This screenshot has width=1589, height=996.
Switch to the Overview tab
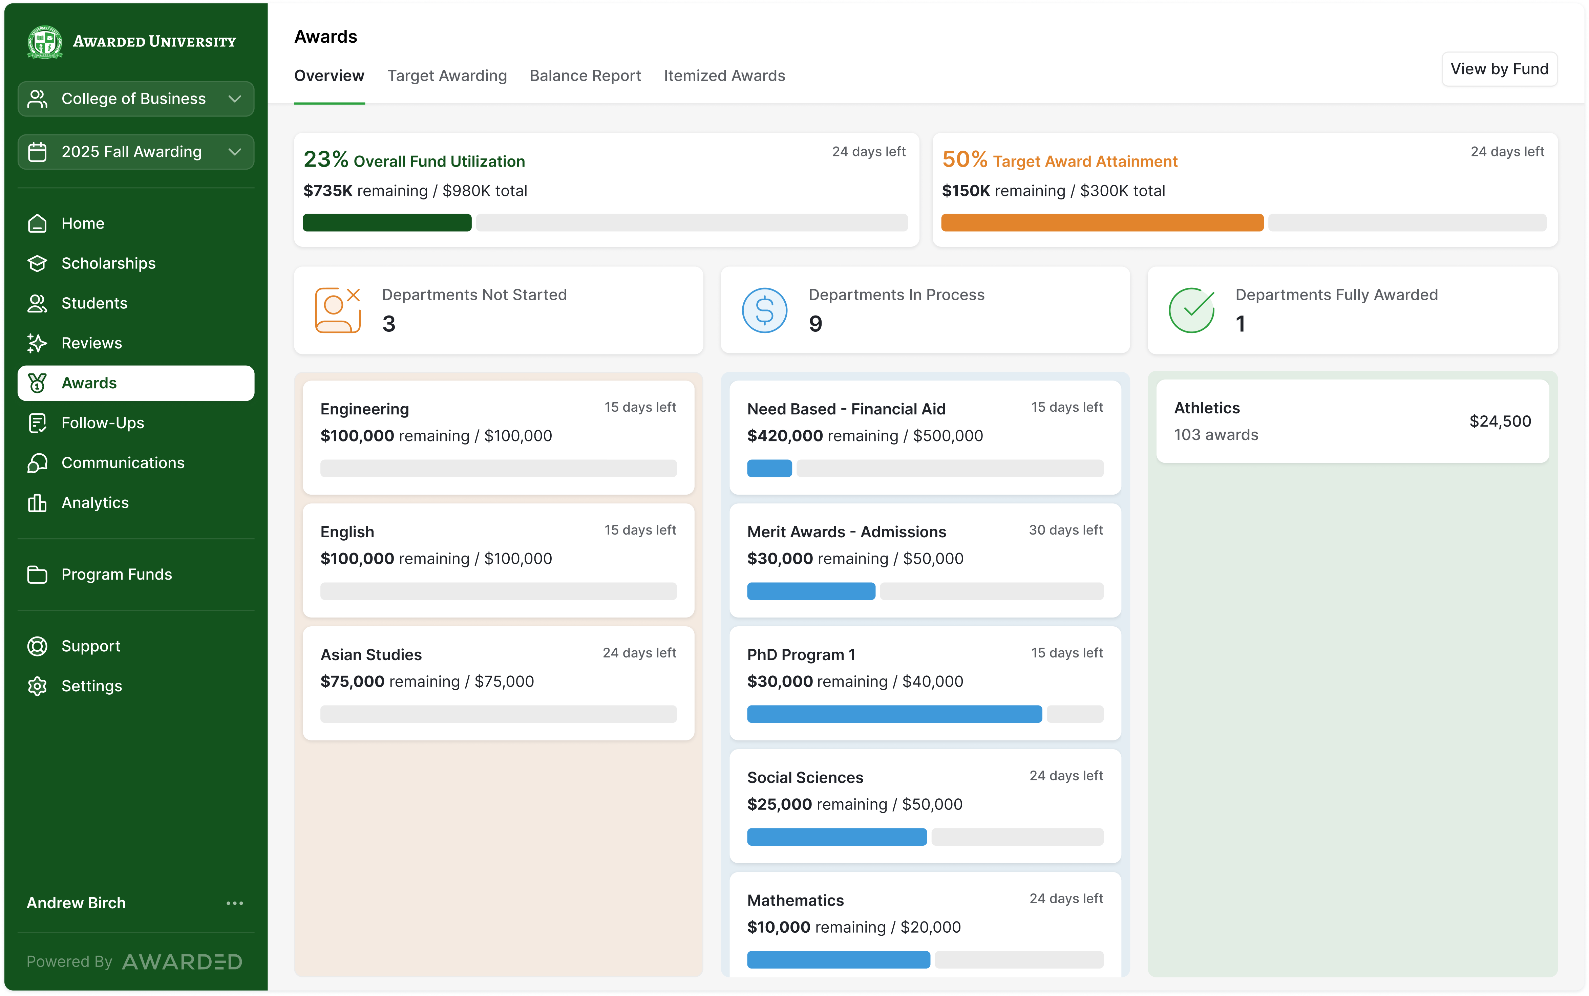click(x=330, y=76)
